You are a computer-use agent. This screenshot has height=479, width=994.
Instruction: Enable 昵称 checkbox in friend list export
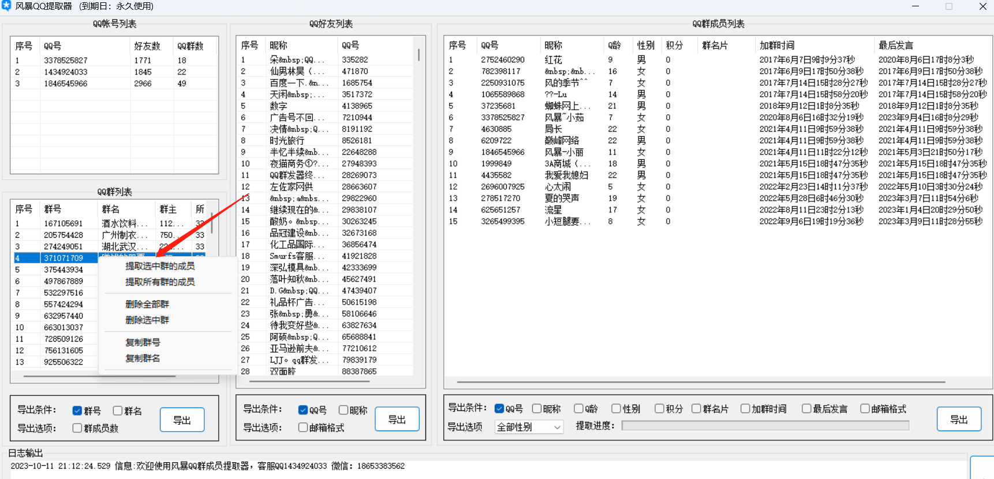tap(343, 410)
